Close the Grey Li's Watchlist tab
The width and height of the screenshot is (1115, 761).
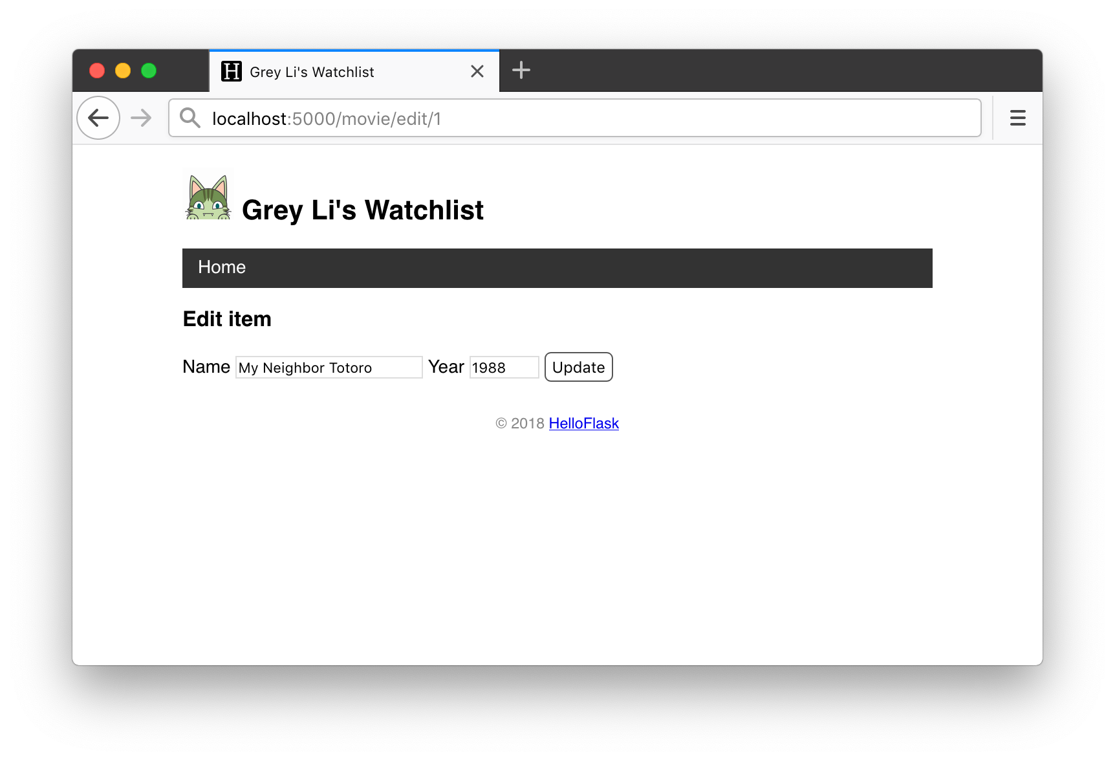477,71
